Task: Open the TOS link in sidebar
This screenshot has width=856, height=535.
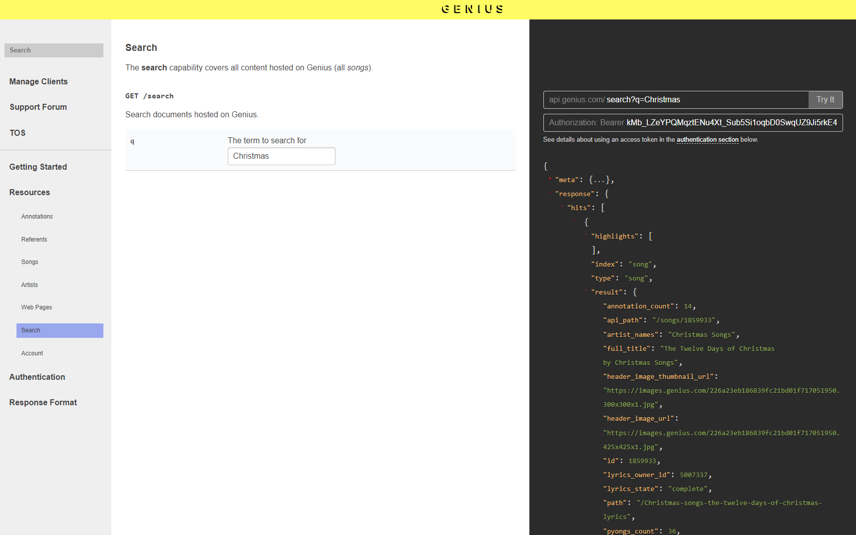Action: pos(17,133)
